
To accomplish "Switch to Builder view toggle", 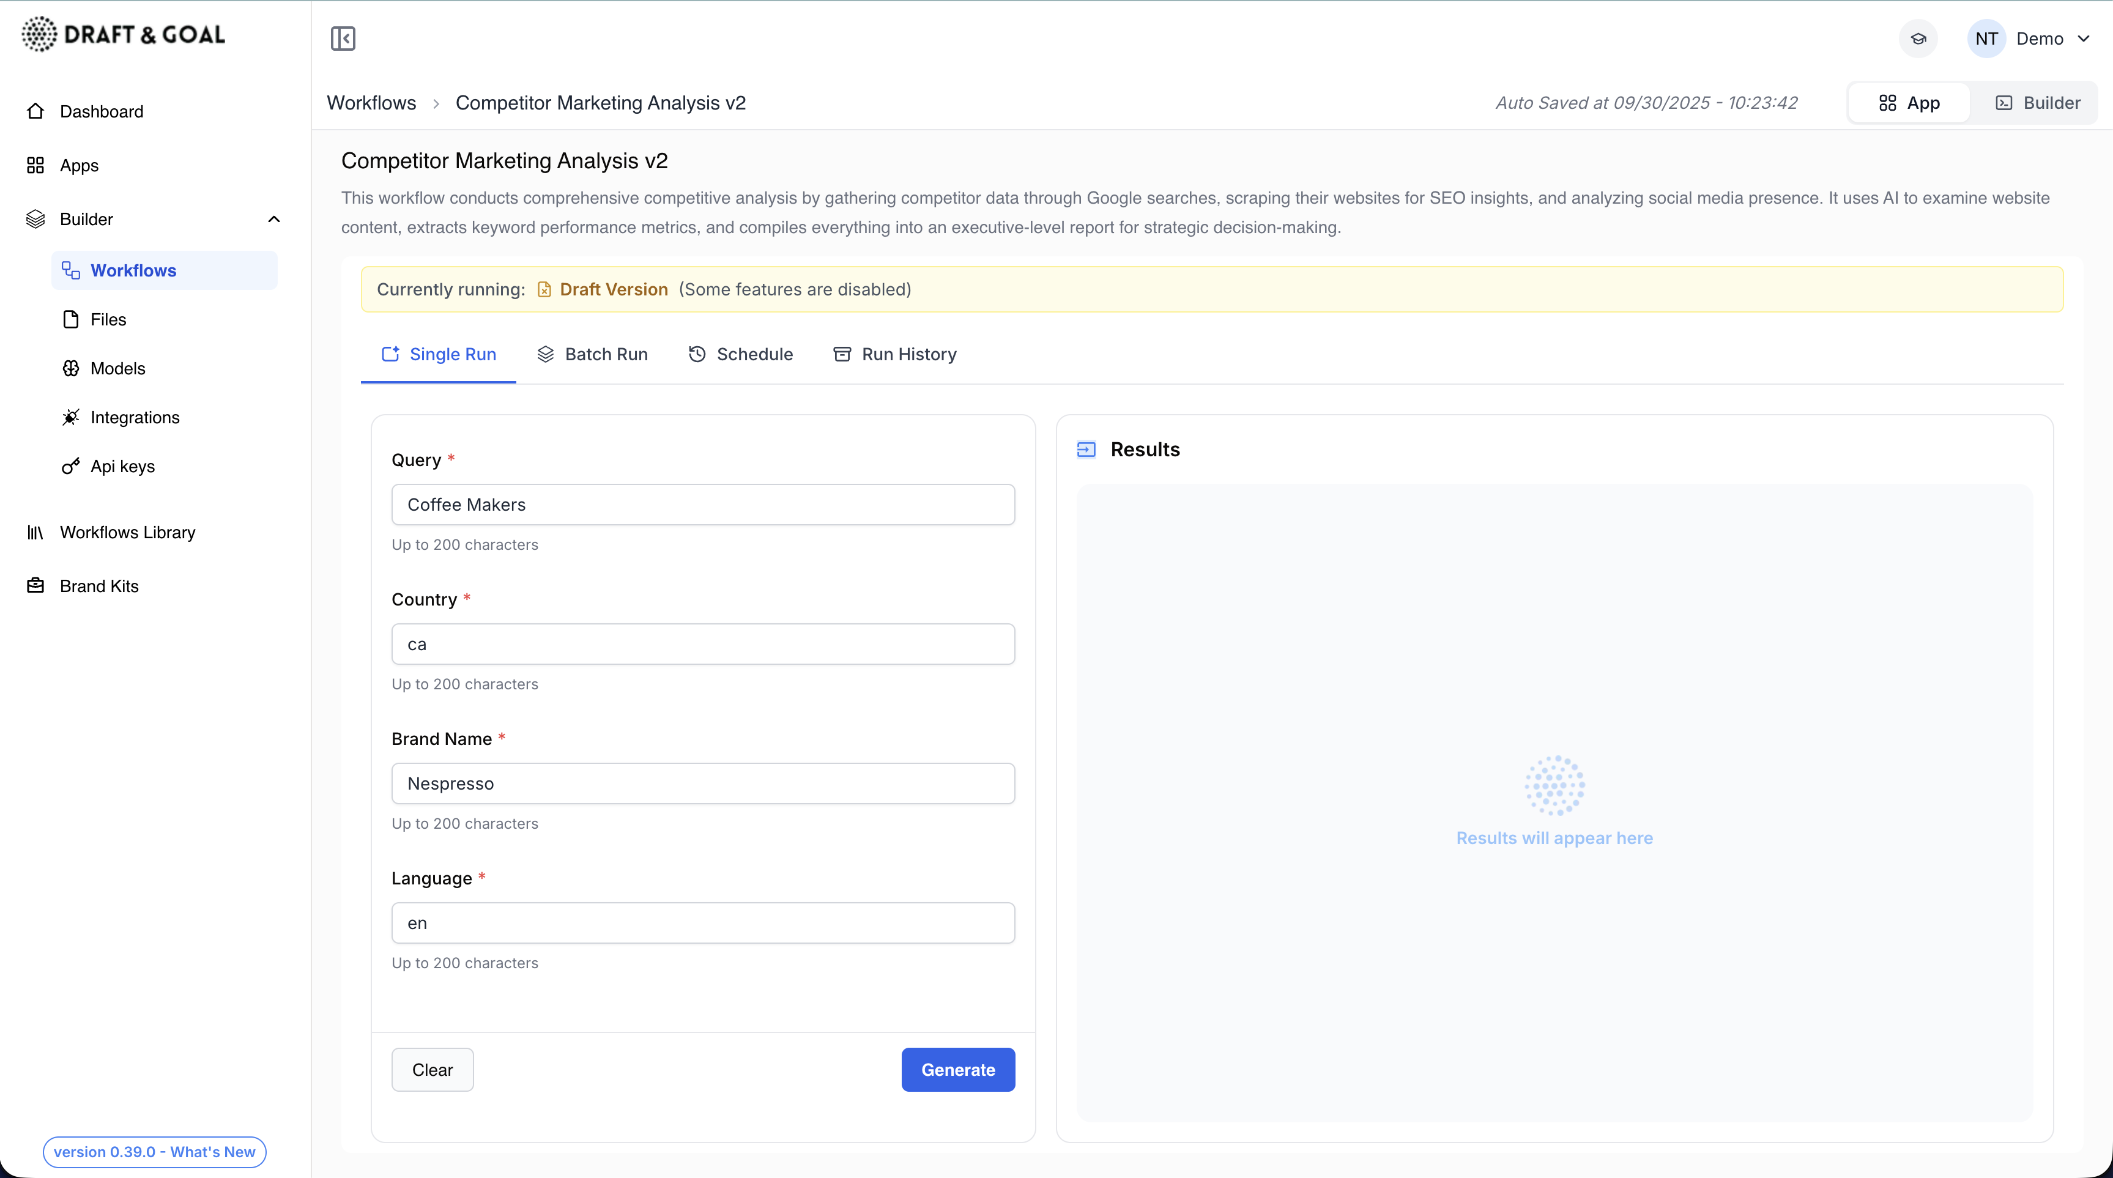I will click(x=2038, y=103).
